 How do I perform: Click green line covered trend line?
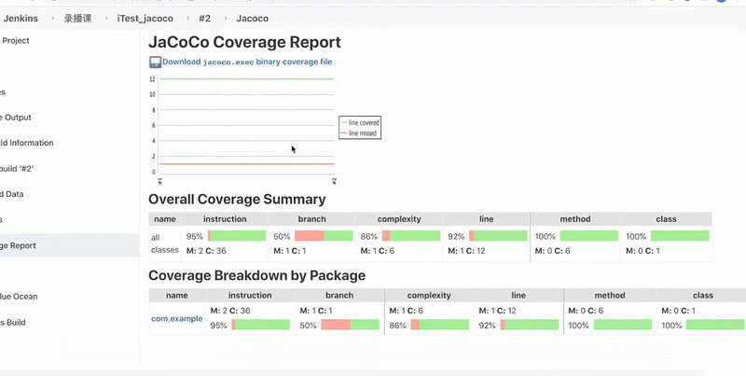(247, 79)
